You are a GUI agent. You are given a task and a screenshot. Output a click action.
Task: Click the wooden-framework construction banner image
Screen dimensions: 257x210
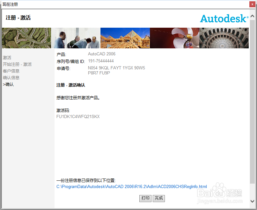pyautogui.click(x=125, y=38)
